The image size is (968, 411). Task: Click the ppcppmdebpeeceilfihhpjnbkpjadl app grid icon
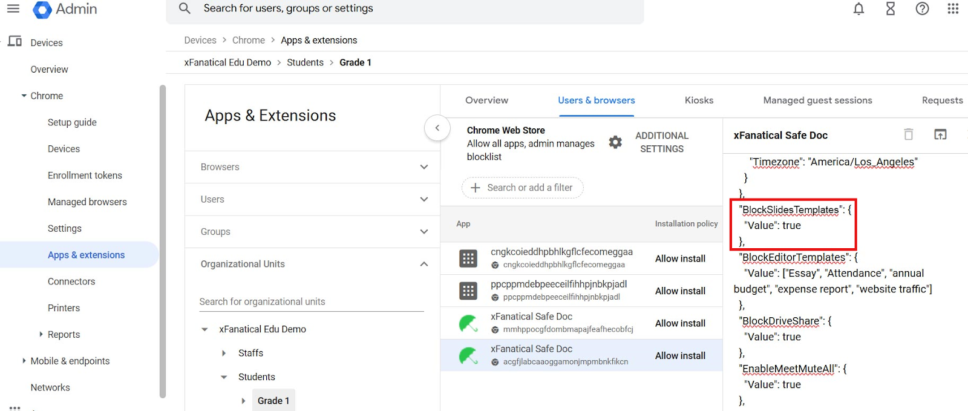pyautogui.click(x=468, y=291)
